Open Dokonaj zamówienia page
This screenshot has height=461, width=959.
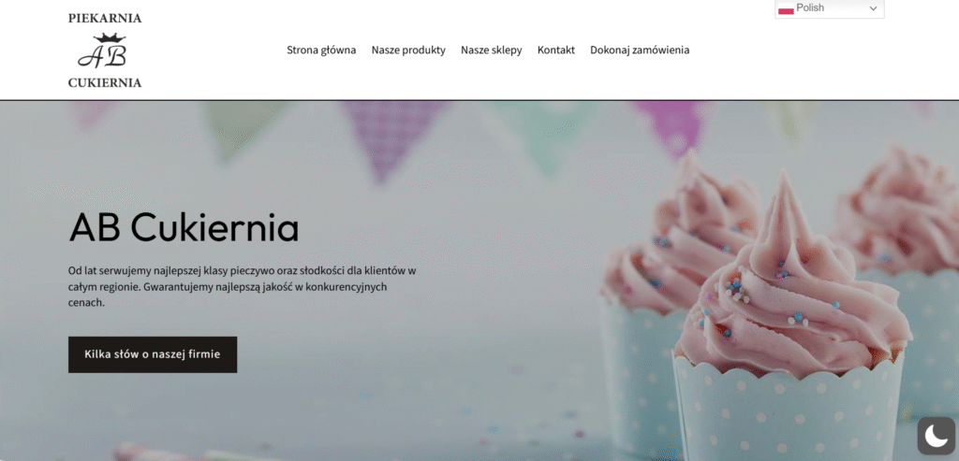[x=640, y=50]
